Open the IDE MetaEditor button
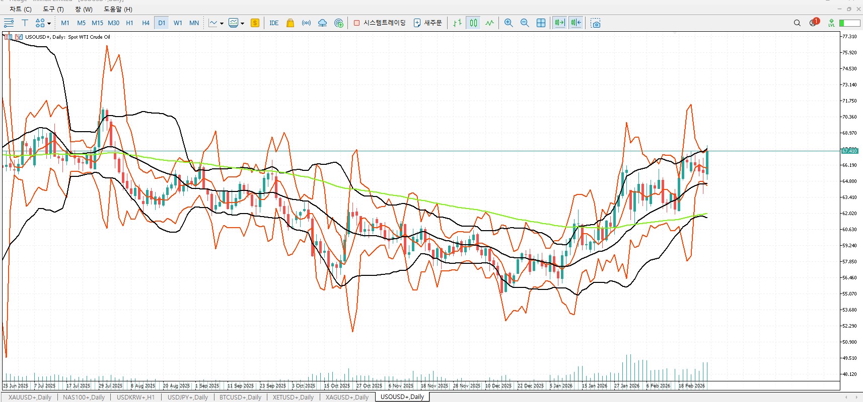This screenshot has width=863, height=402. point(274,23)
